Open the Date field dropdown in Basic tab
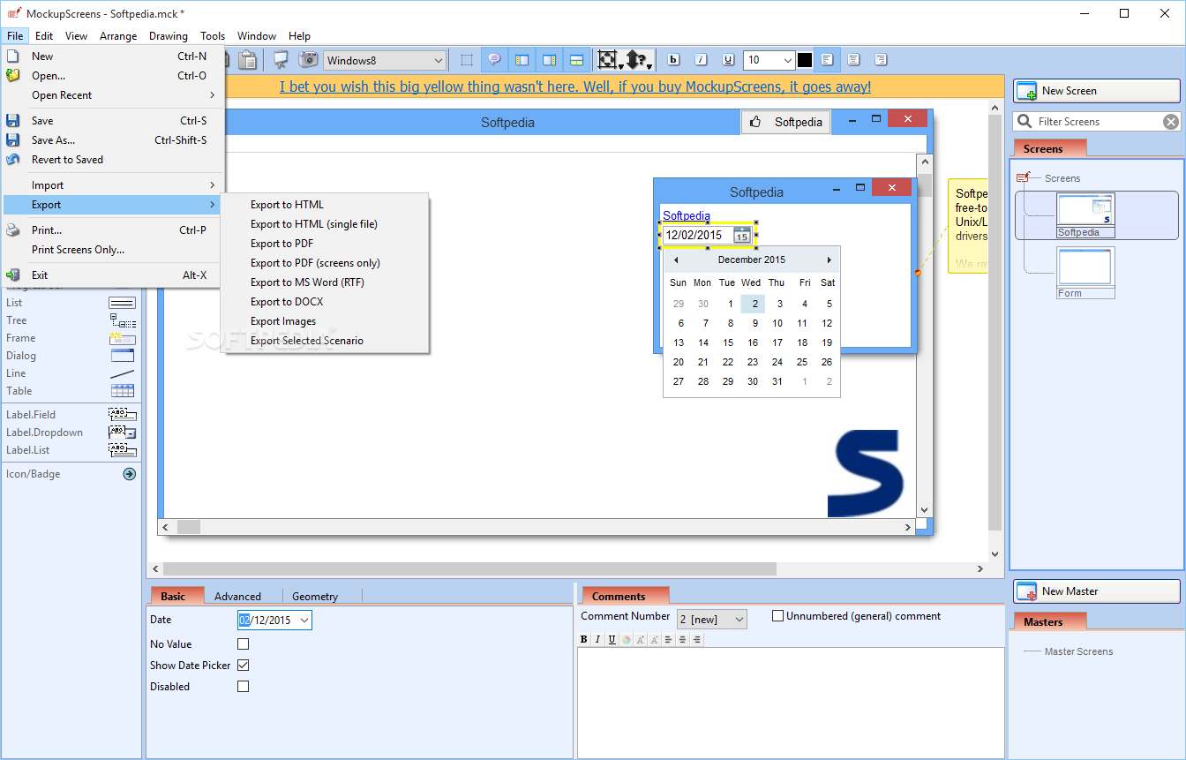 click(x=304, y=621)
